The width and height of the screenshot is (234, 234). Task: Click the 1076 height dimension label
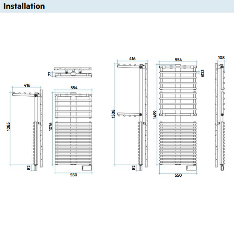(51, 126)
